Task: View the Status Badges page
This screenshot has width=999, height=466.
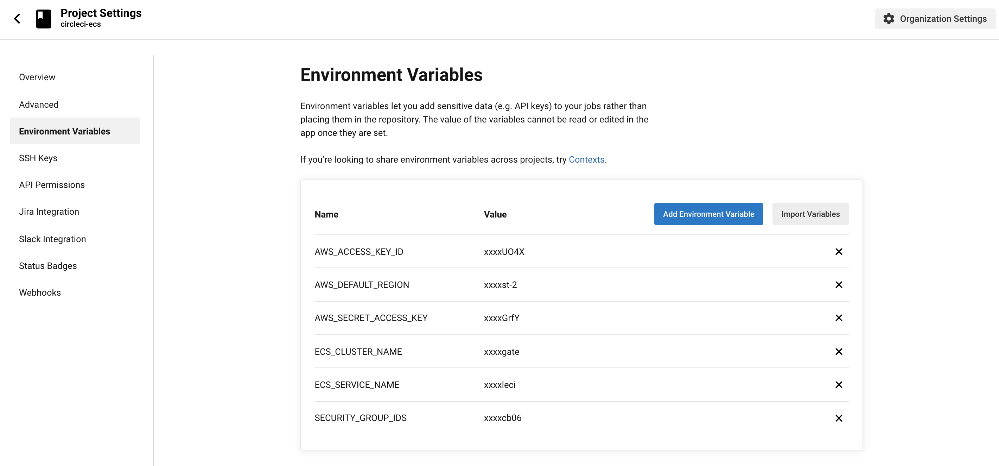Action: [x=48, y=265]
